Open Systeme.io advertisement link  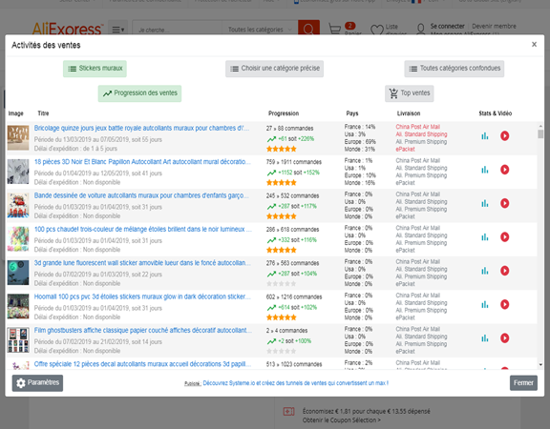[x=295, y=383]
